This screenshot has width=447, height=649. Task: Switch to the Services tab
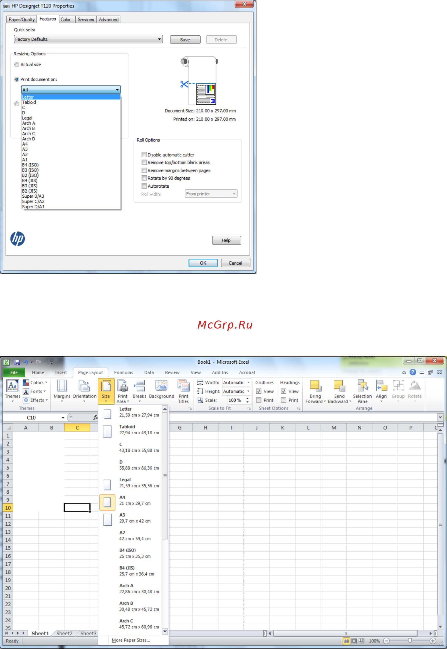pyautogui.click(x=86, y=19)
